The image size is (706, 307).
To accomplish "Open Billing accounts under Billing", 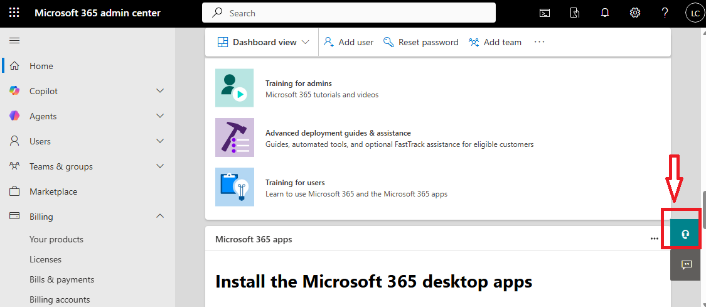I will pyautogui.click(x=60, y=300).
